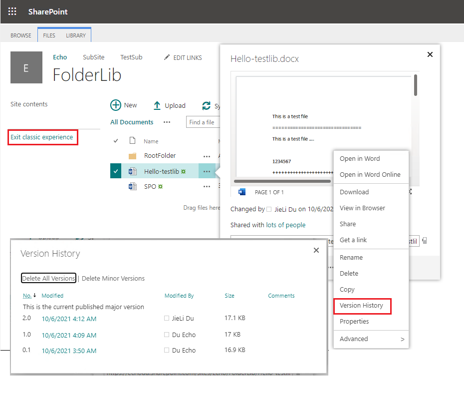
Task: Click the copy link icon beside URL field
Action: tap(425, 241)
